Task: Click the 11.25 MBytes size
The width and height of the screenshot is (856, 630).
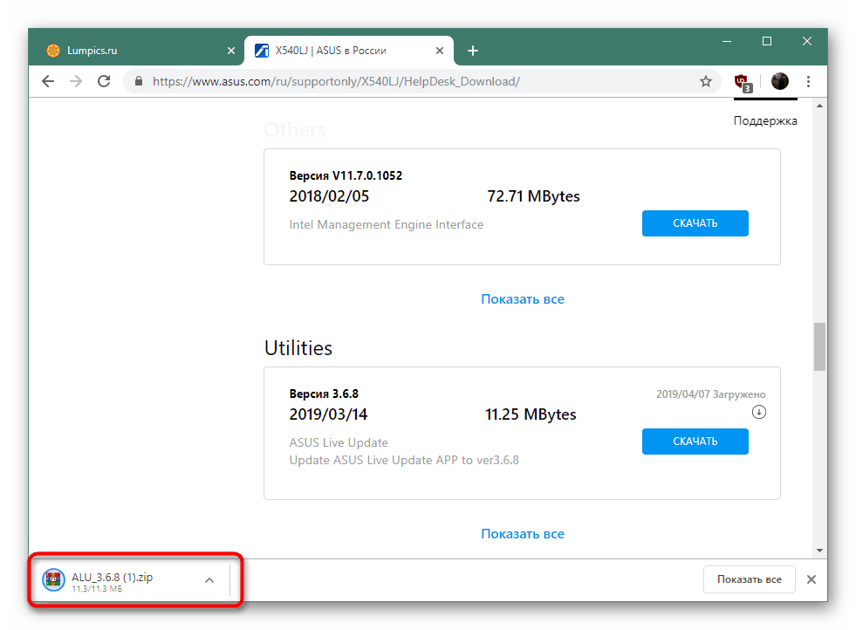Action: click(531, 414)
